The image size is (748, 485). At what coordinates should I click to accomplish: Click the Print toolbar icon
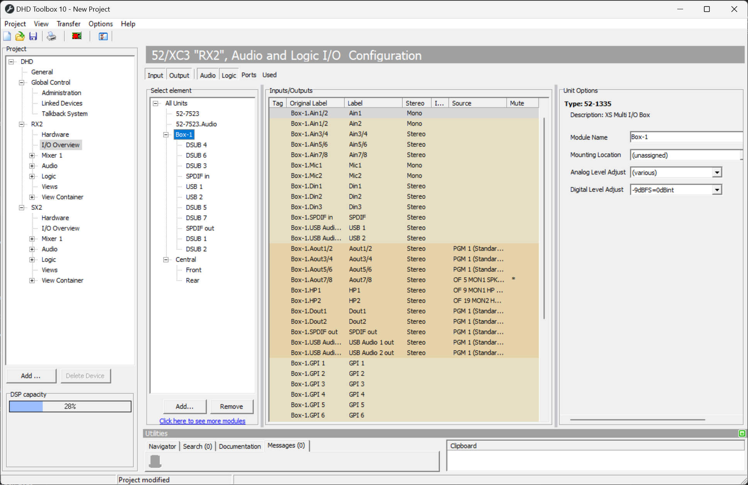pos(51,36)
